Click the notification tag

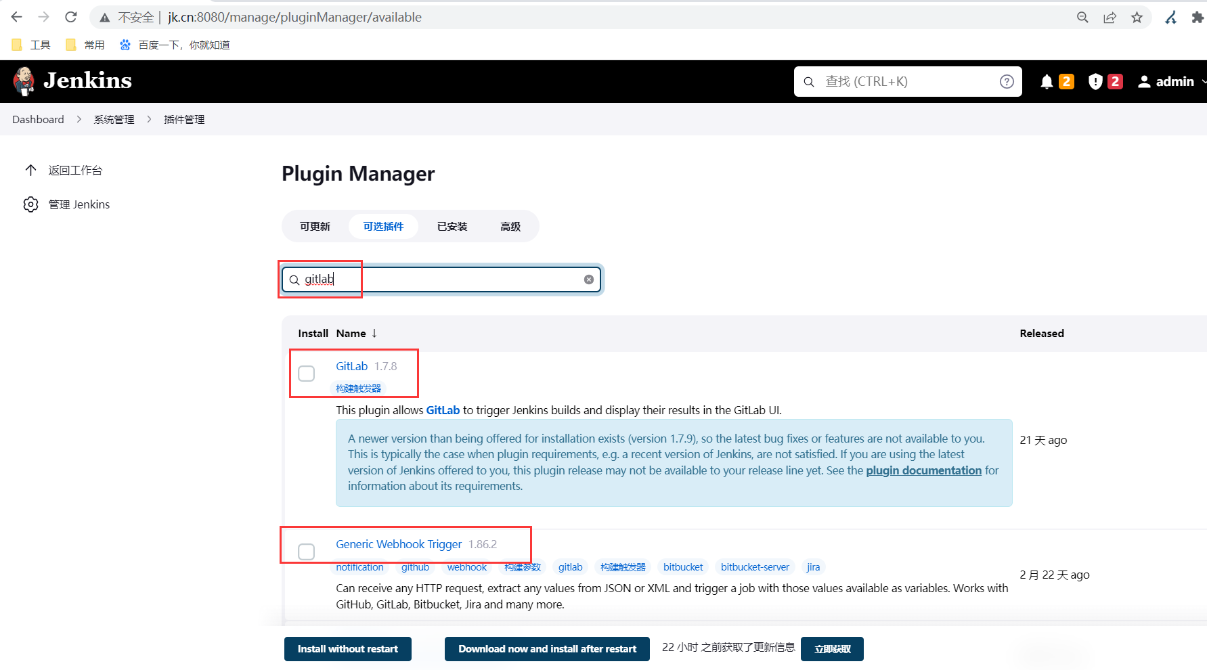pyautogui.click(x=359, y=567)
